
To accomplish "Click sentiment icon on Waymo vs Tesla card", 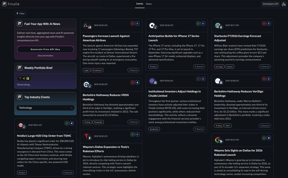I will (132, 134).
